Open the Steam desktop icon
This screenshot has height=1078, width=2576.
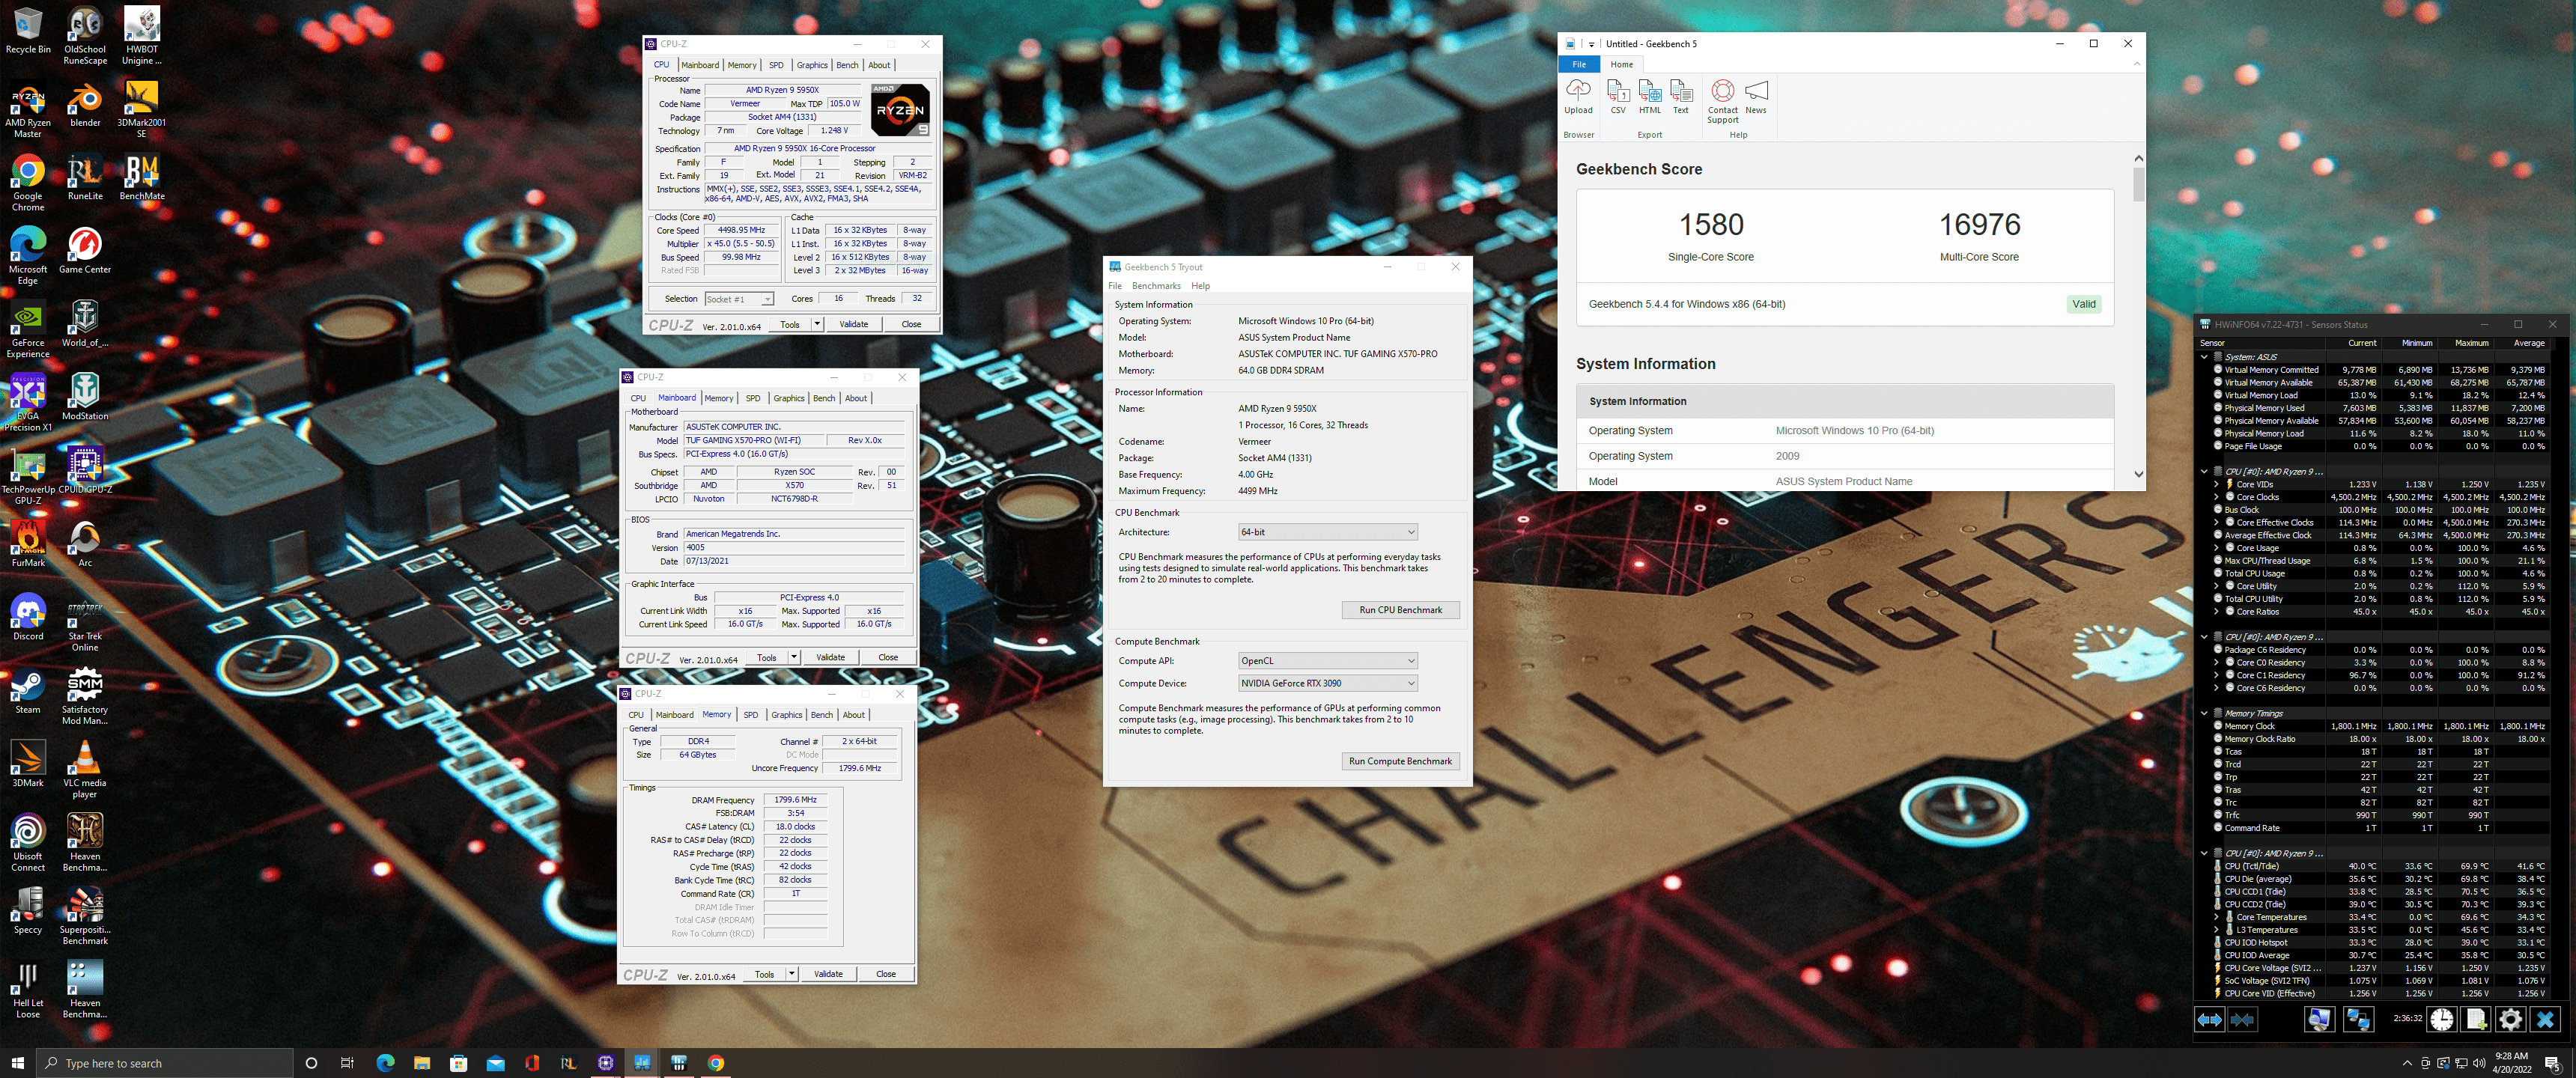28,692
